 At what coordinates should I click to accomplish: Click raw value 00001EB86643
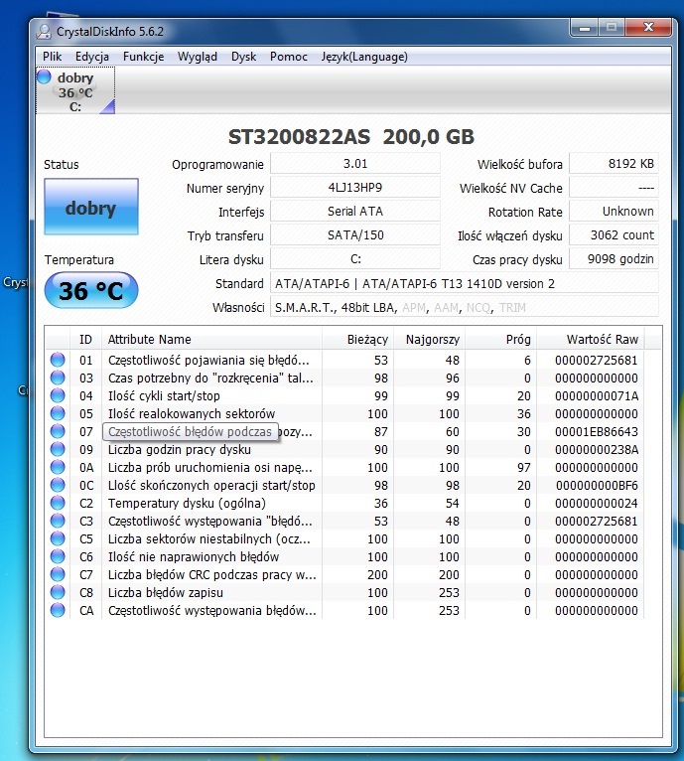(x=597, y=431)
